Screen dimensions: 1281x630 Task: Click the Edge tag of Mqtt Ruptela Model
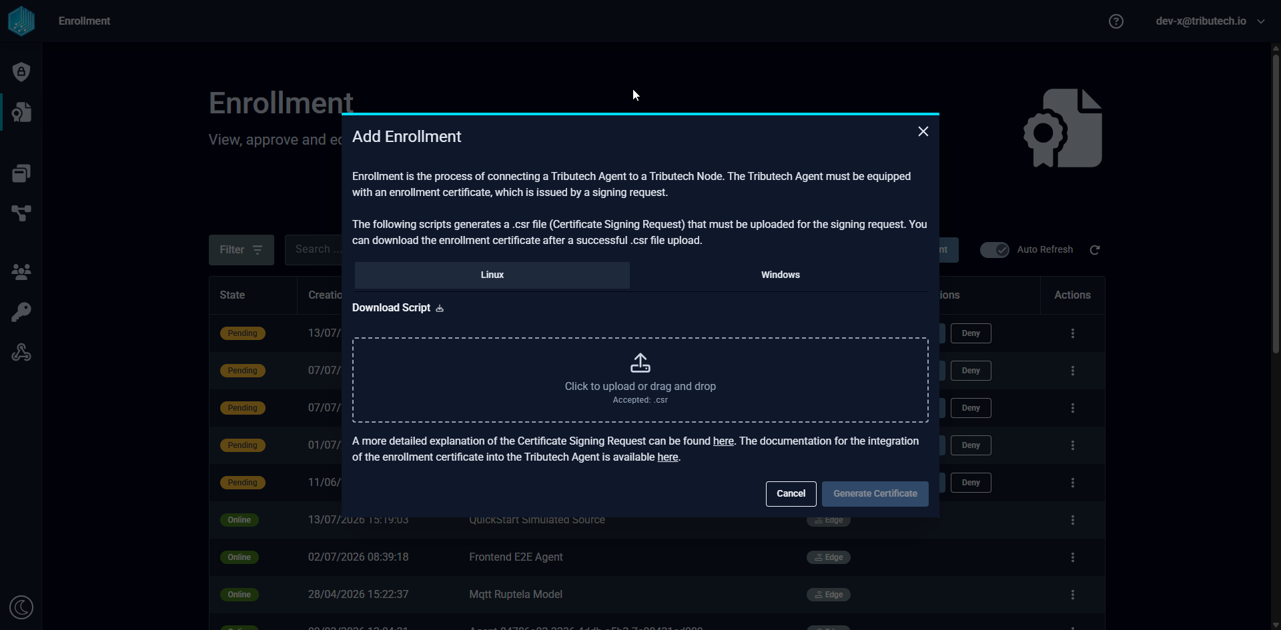click(x=829, y=595)
